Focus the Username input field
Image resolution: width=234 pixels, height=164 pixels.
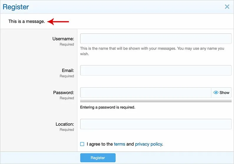coord(156,39)
